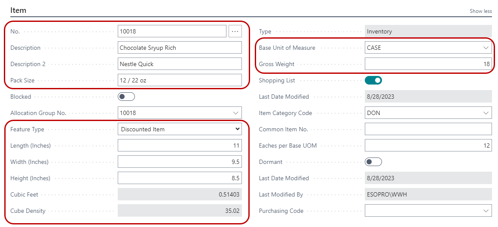Click the Item section heading
Screen dimensions: 498x227
click(18, 9)
